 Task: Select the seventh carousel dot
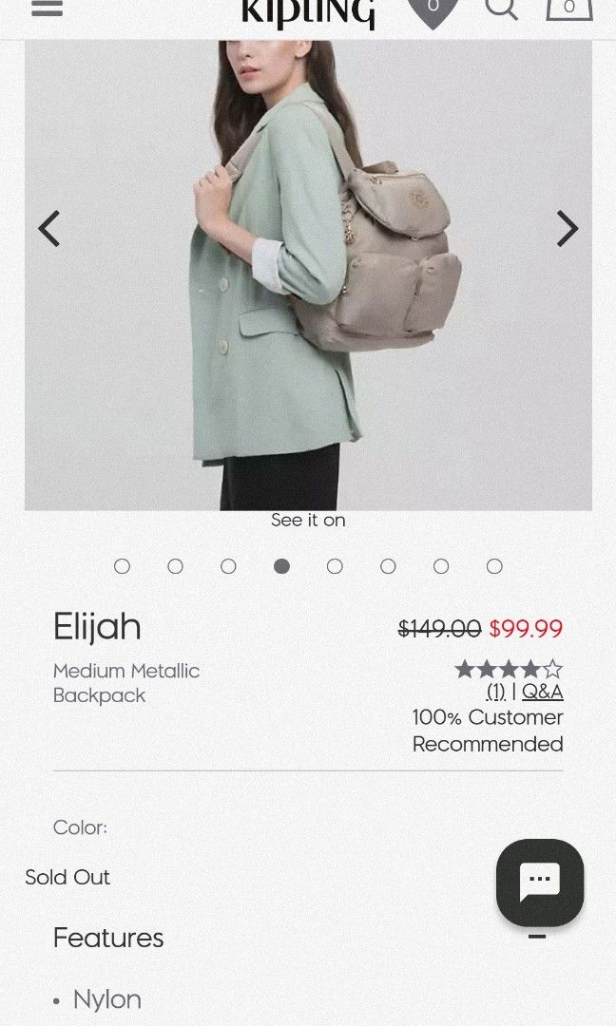pyautogui.click(x=441, y=566)
